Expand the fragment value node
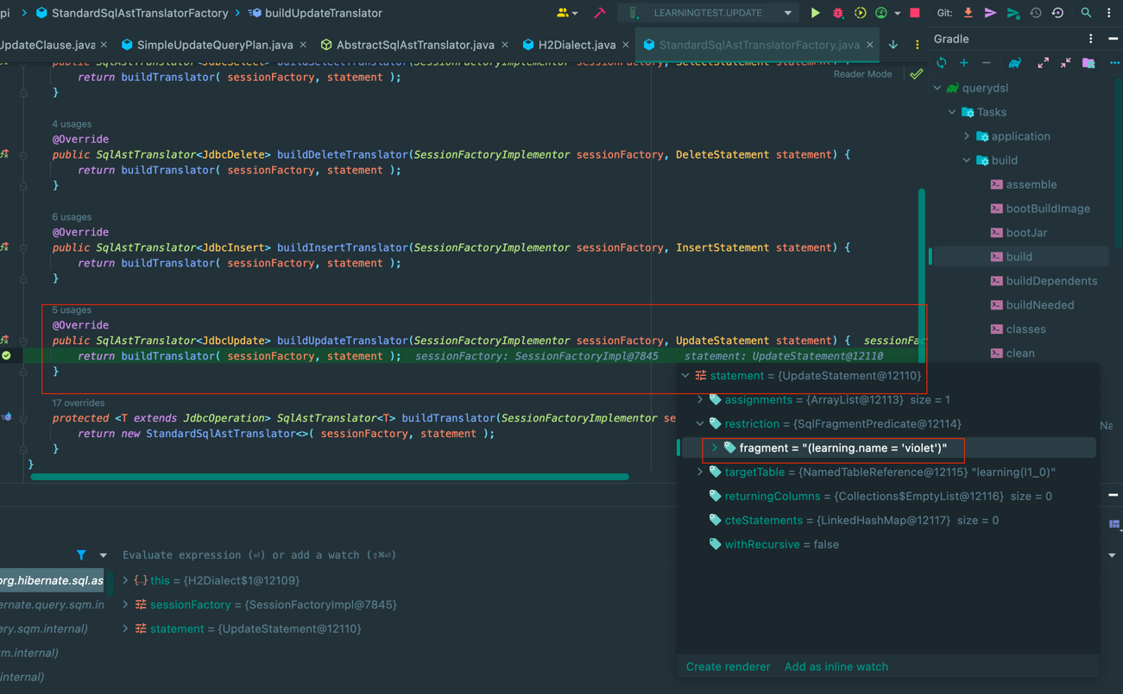 (715, 448)
